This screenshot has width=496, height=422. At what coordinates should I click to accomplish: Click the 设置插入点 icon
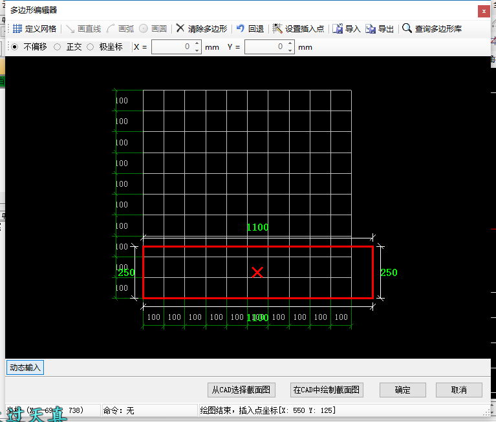click(277, 28)
